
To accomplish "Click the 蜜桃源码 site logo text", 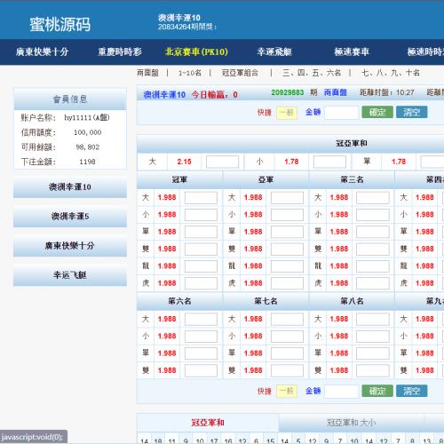I will click(60, 24).
